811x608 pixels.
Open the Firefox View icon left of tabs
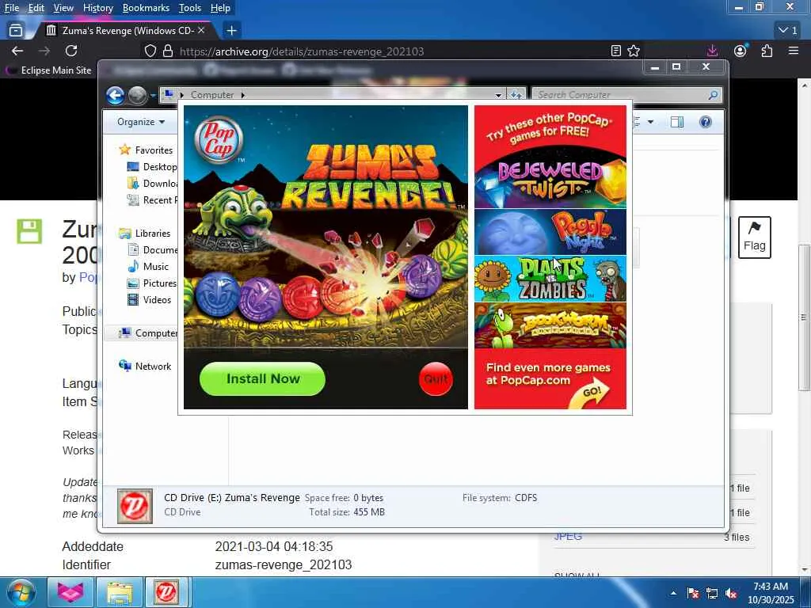16,31
